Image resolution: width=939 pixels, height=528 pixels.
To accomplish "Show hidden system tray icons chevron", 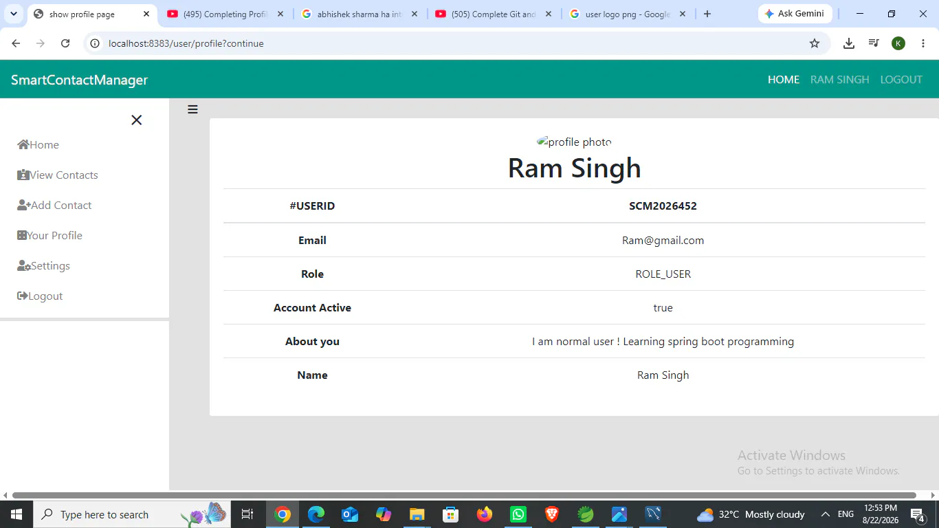I will pyautogui.click(x=825, y=514).
